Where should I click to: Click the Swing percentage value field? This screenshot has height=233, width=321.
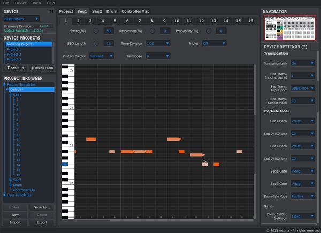pos(109,32)
